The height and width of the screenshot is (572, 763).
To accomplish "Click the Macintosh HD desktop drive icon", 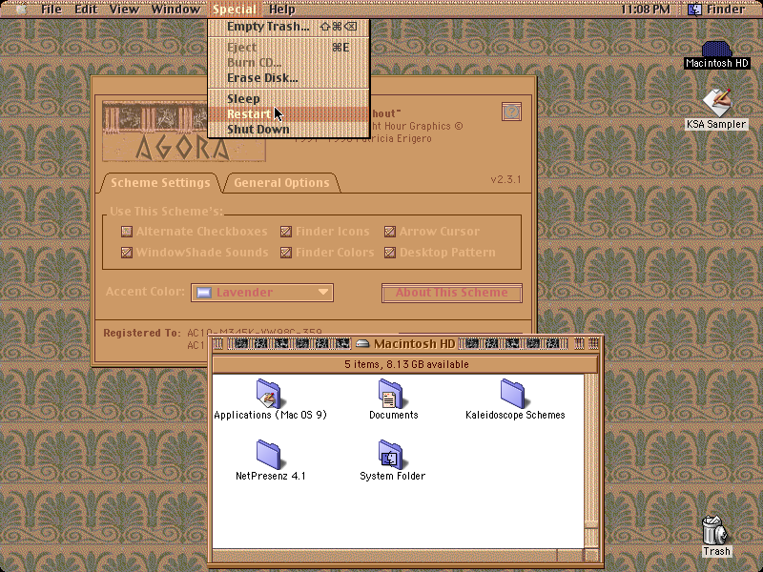I will pos(716,50).
